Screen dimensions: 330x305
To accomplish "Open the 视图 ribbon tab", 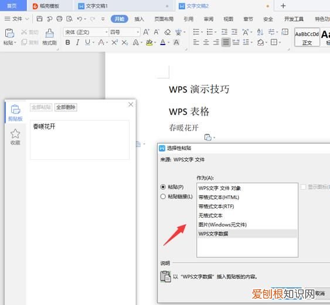I will [x=228, y=19].
